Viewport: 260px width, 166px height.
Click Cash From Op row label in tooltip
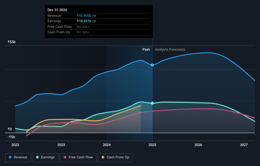point(59,32)
